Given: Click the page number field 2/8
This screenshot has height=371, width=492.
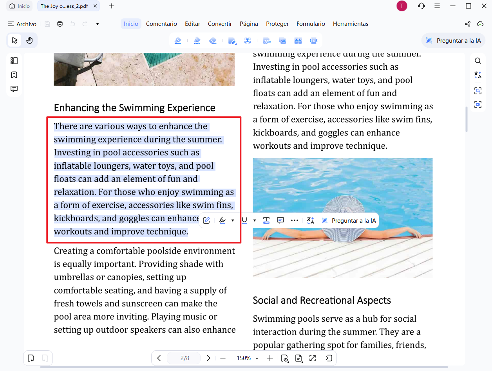Looking at the screenshot, I should point(184,358).
